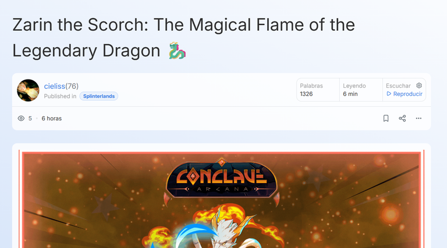
Task: Open the Splinterlands community tag
Action: [x=98, y=96]
